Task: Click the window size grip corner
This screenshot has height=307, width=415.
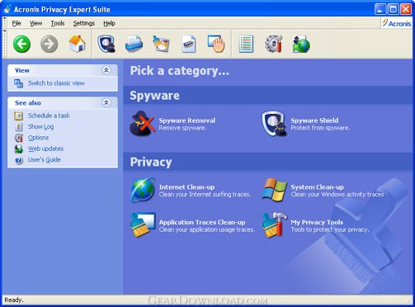Action: 409,300
